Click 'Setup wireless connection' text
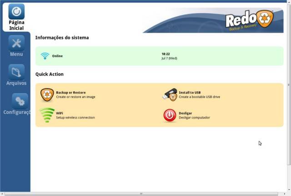The image size is (291, 196). click(x=75, y=118)
